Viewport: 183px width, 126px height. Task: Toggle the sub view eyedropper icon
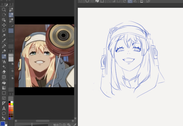[x=75, y=125]
